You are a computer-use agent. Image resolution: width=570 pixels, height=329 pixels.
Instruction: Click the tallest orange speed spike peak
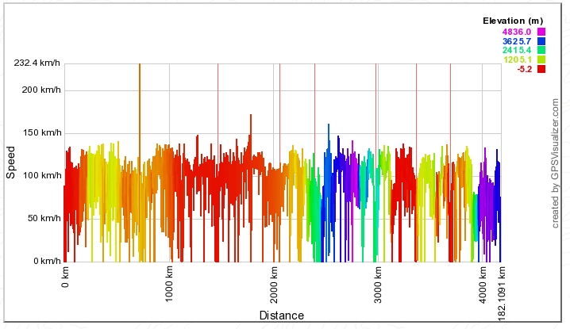pos(140,66)
